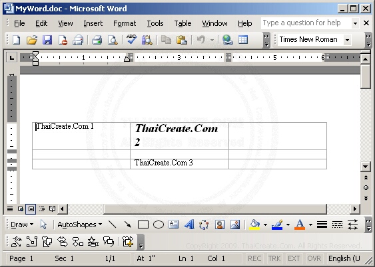Open Stars and Banners AutoShapes icon
Viewport: 375px width, 267px height.
(x=93, y=242)
